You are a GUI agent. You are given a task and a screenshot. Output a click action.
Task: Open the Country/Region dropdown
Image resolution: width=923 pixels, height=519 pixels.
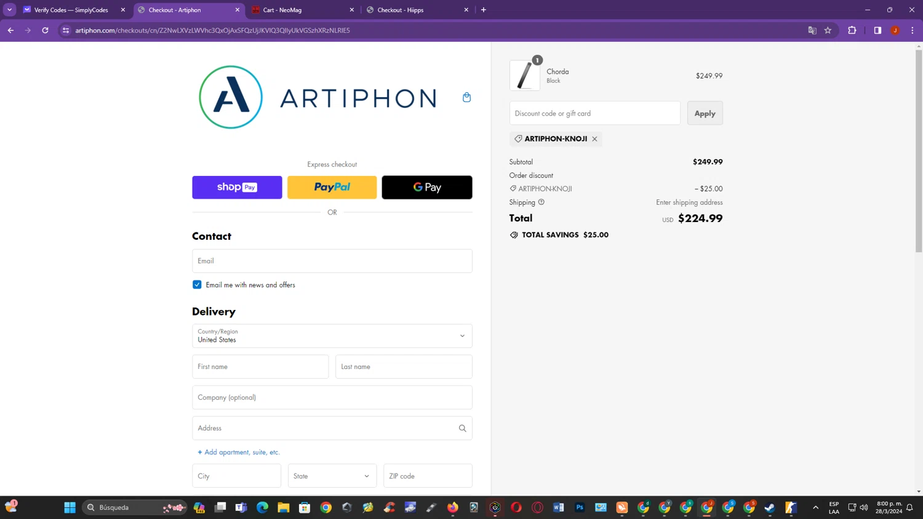[x=332, y=336]
